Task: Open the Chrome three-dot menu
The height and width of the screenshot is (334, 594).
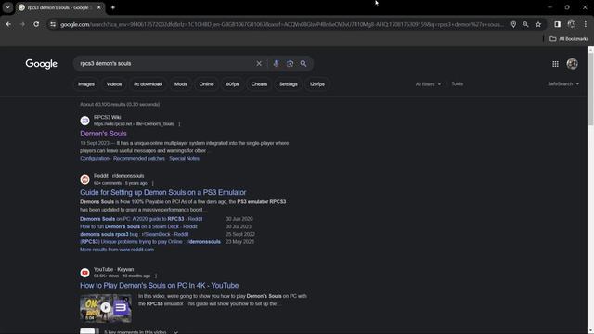Action: coord(586,24)
